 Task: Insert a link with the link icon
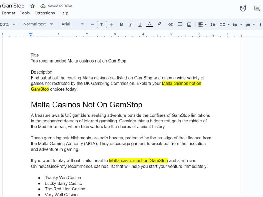coord(171,24)
